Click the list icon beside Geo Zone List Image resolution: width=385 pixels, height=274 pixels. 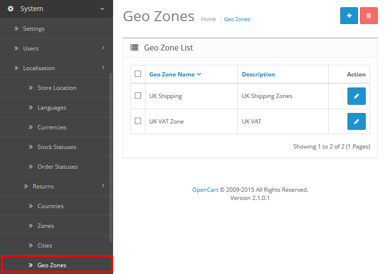[134, 48]
